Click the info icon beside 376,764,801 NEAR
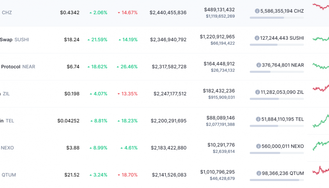The width and height of the screenshot is (329, 188). point(259,65)
